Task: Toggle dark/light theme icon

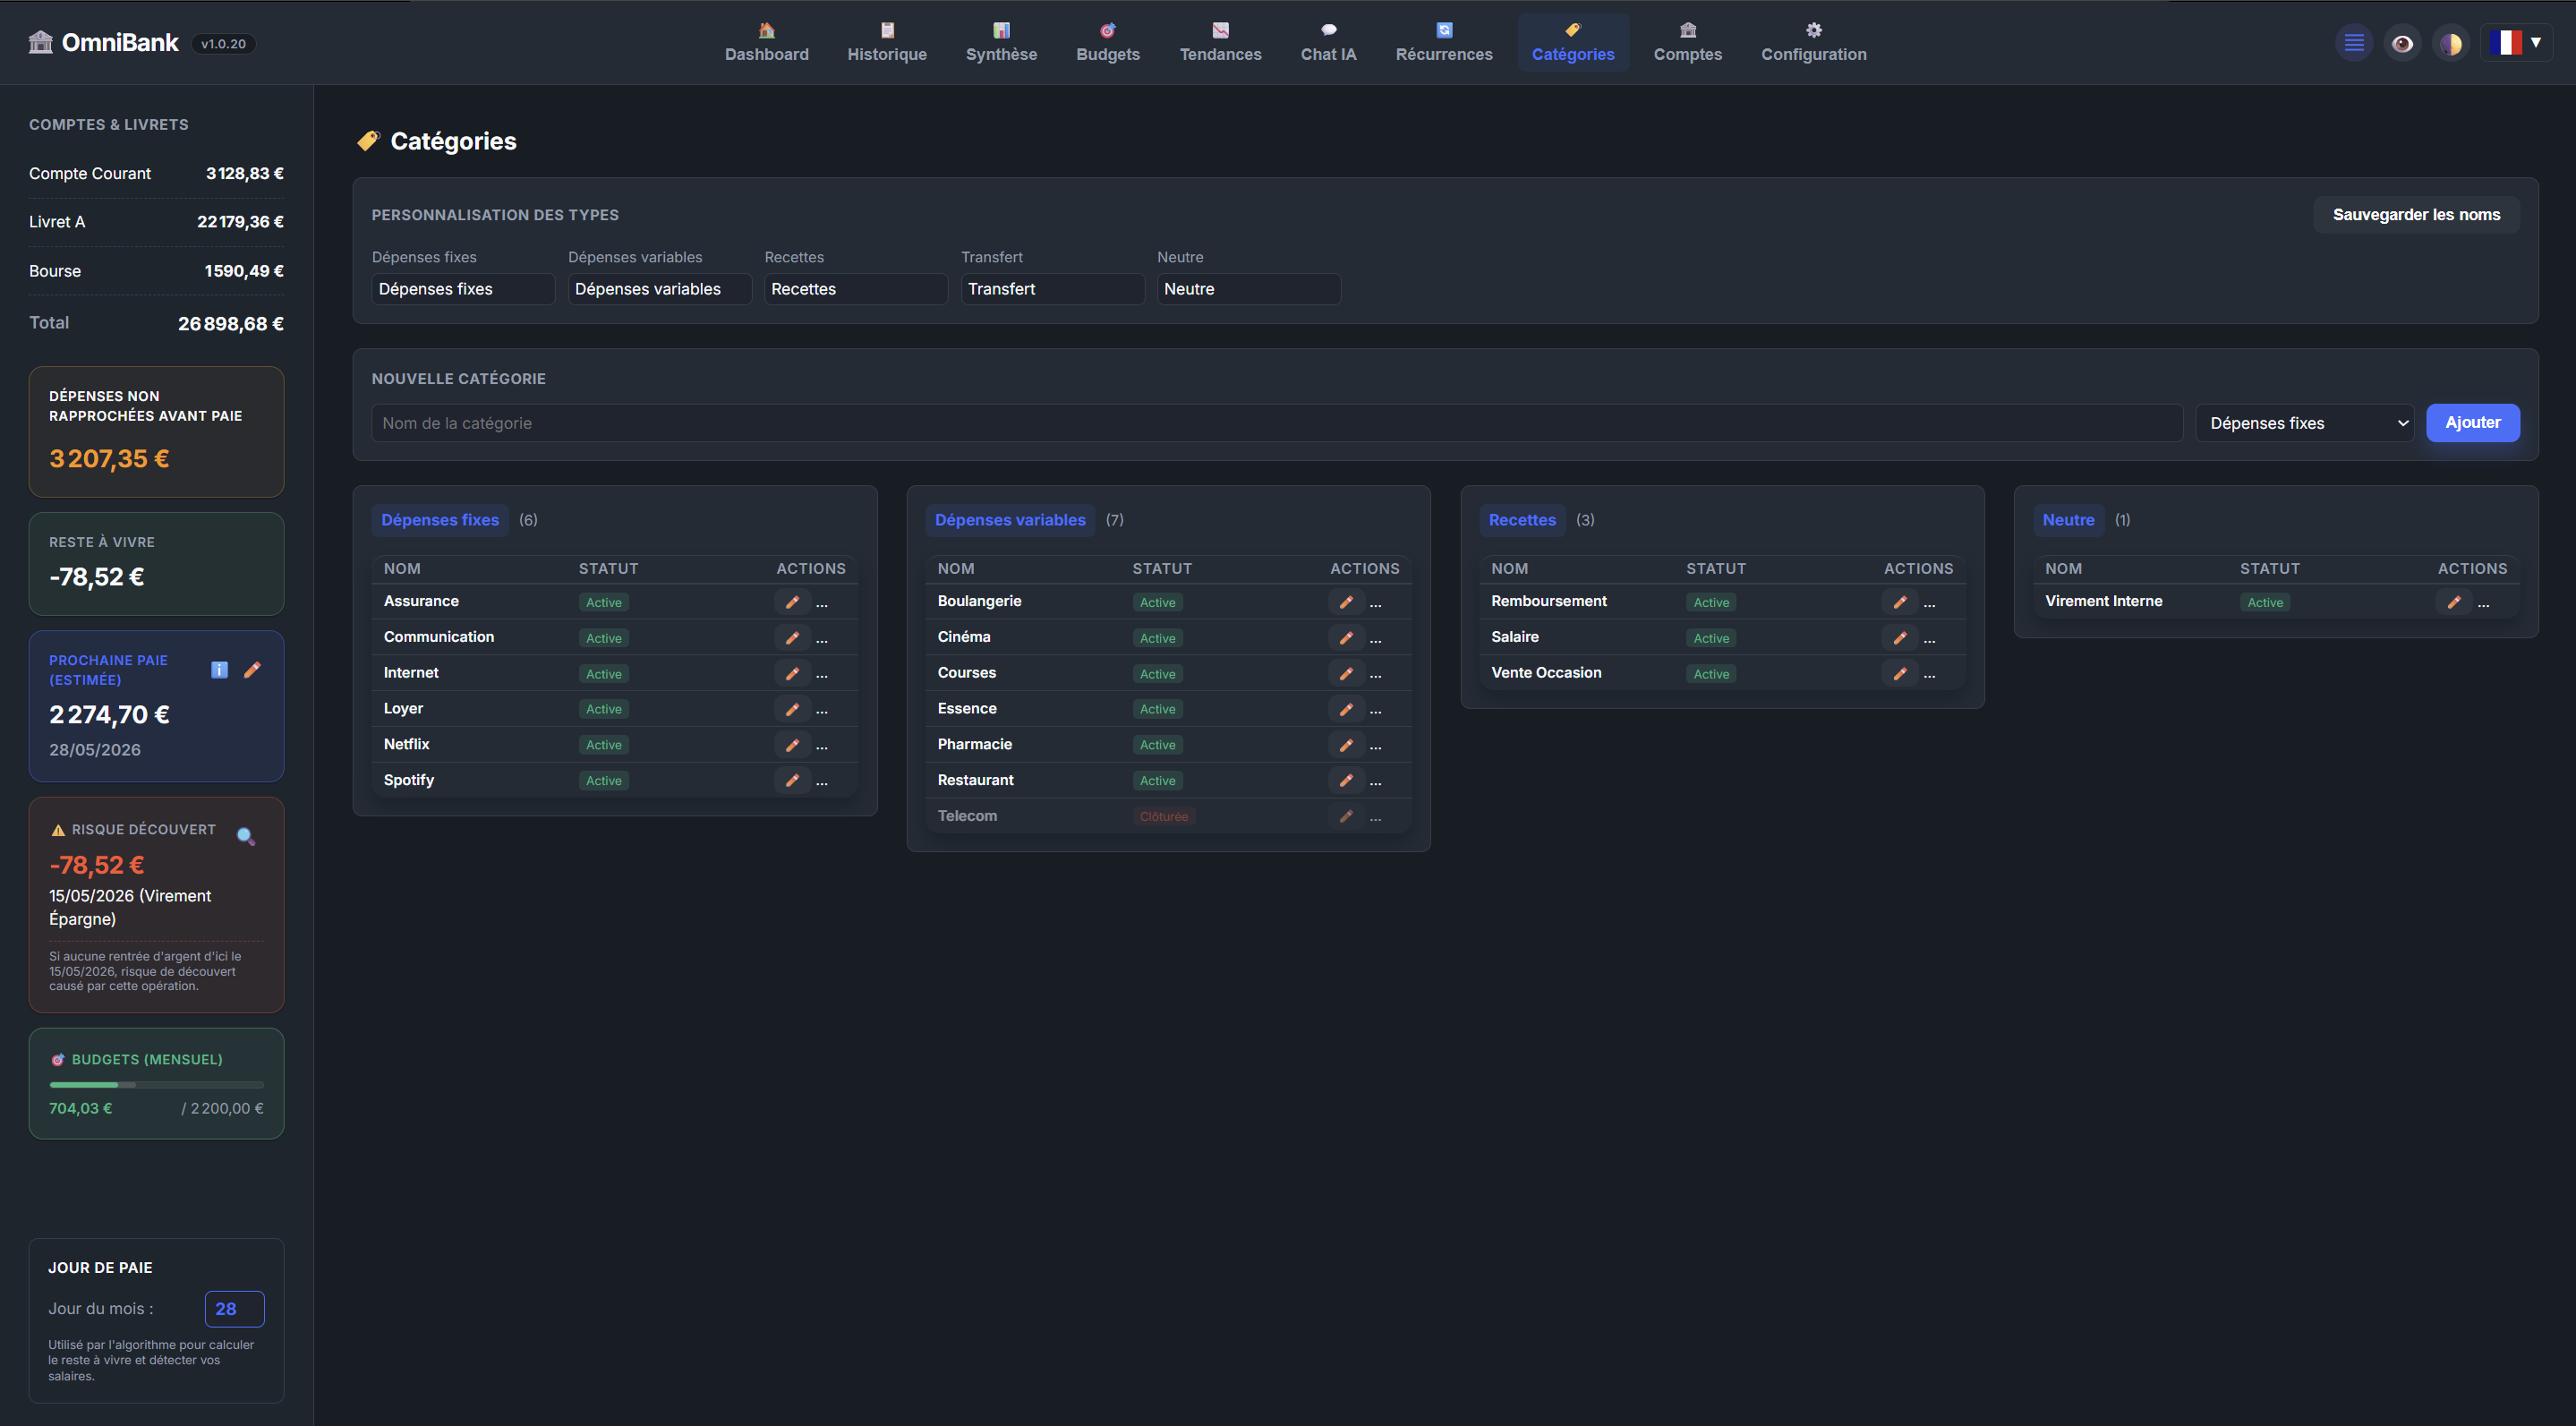Action: [2451, 43]
